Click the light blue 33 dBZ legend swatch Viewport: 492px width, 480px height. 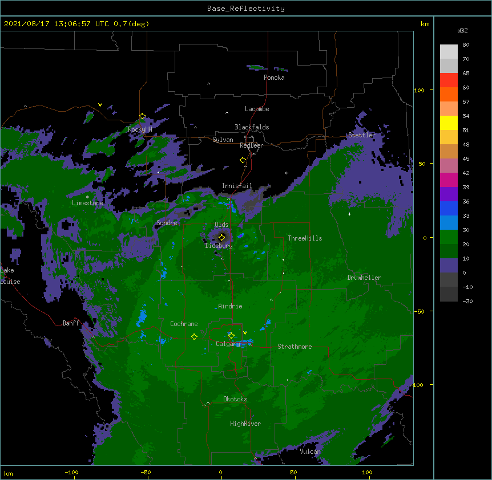click(449, 223)
